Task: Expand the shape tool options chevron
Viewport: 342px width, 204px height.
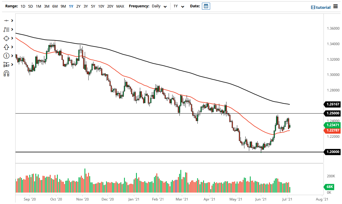Action: 12,38
